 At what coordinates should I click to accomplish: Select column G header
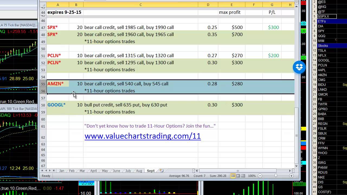pos(272,5)
